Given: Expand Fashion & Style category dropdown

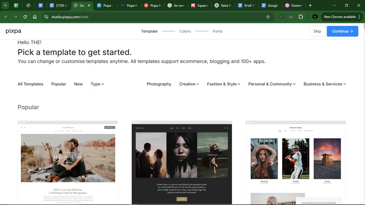Looking at the screenshot, I should 224,84.
